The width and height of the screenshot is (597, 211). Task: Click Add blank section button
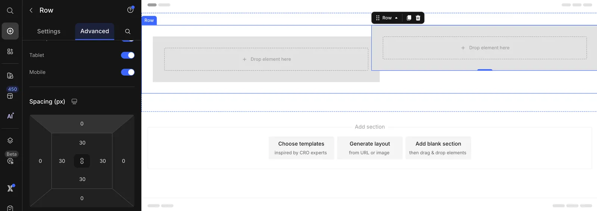coord(438,148)
